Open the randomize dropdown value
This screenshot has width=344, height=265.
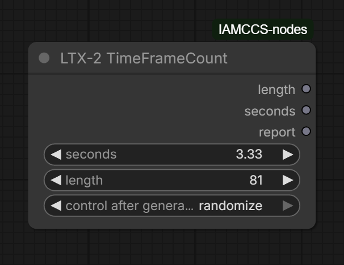pyautogui.click(x=230, y=206)
